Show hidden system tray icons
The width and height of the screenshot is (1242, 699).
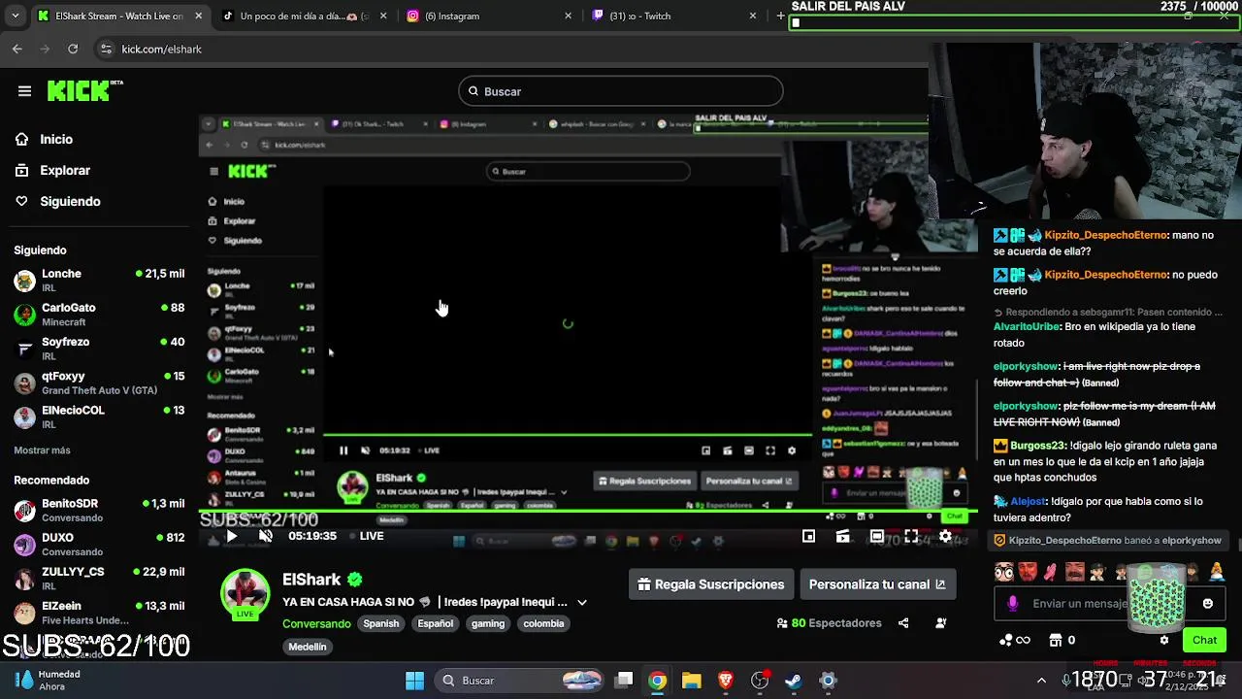click(1041, 681)
